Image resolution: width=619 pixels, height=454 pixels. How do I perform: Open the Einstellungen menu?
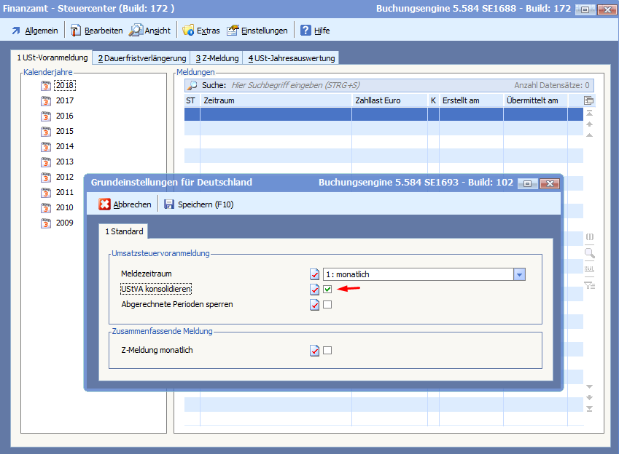pos(257,31)
